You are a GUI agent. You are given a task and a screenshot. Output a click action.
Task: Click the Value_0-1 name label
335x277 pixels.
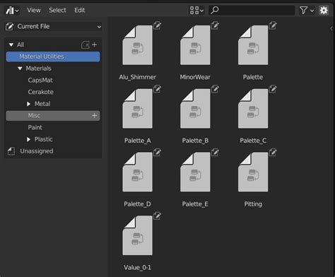click(x=138, y=268)
